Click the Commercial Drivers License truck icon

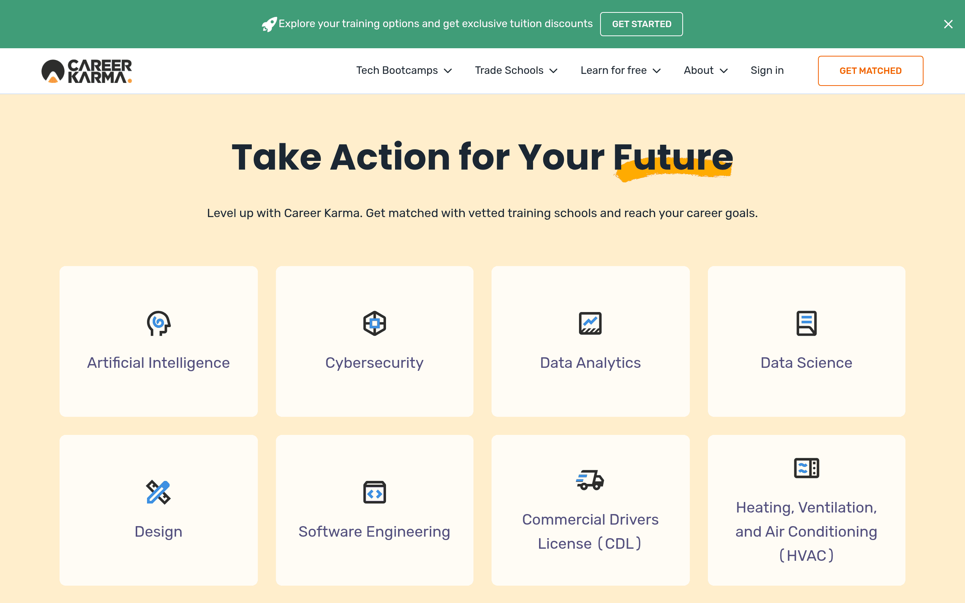click(x=590, y=480)
